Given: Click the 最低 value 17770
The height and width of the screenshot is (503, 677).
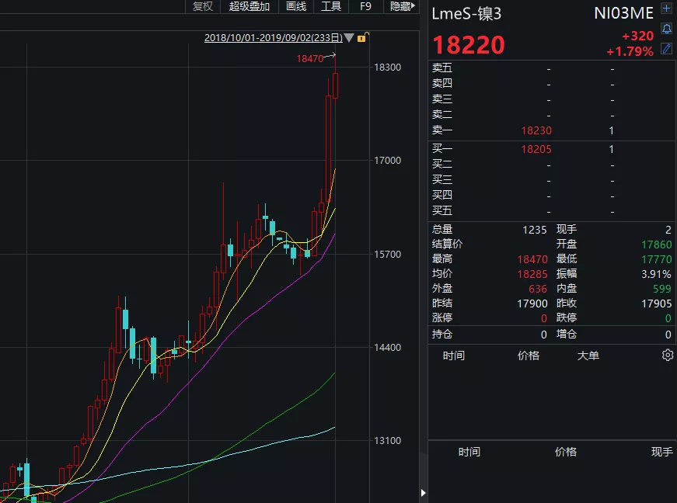Looking at the screenshot, I should pos(656,259).
